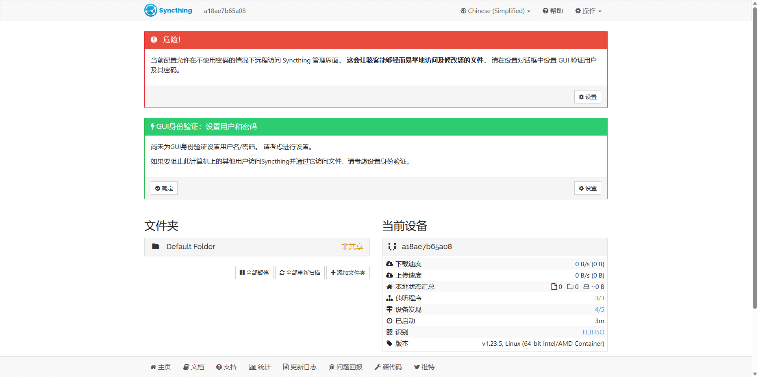The width and height of the screenshot is (758, 377).
Task: Click the home icon in footer 主页
Action: point(153,367)
